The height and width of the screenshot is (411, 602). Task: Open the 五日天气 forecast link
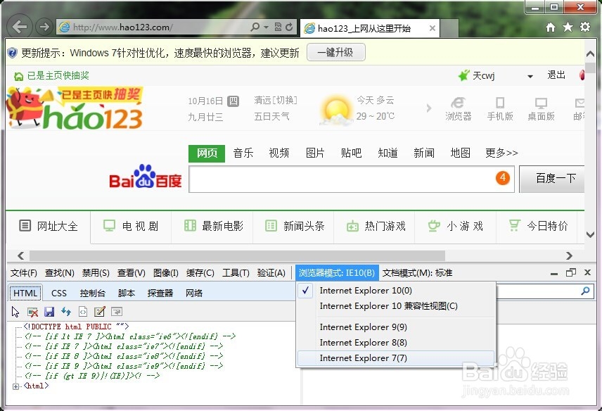(271, 116)
